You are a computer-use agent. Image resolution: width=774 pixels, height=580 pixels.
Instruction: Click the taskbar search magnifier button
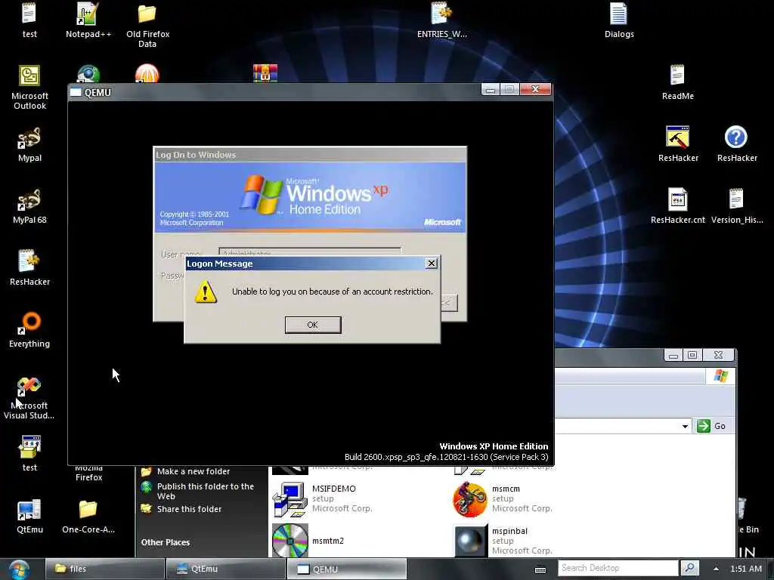click(x=689, y=568)
